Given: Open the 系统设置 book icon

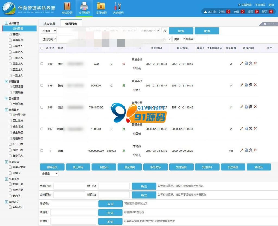Looking at the screenshot, I should 67,7.
